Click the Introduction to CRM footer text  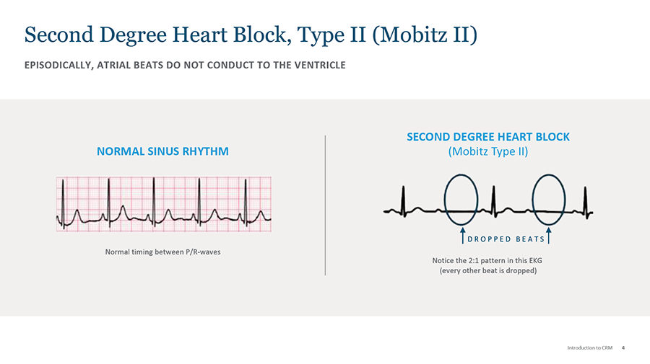click(589, 347)
